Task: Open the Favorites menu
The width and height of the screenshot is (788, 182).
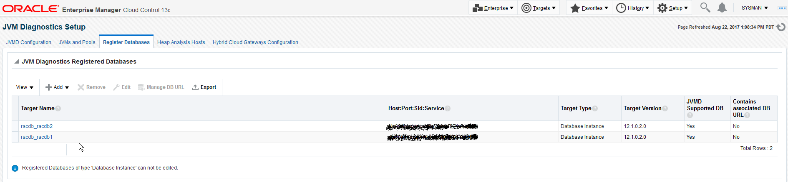Action: tap(589, 8)
